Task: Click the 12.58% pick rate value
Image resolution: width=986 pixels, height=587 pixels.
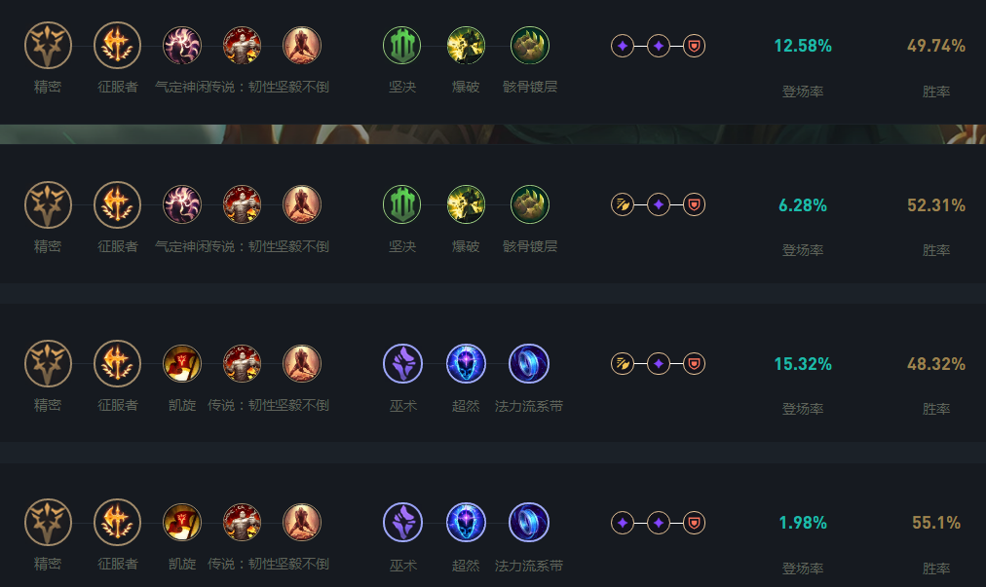Action: (x=803, y=46)
